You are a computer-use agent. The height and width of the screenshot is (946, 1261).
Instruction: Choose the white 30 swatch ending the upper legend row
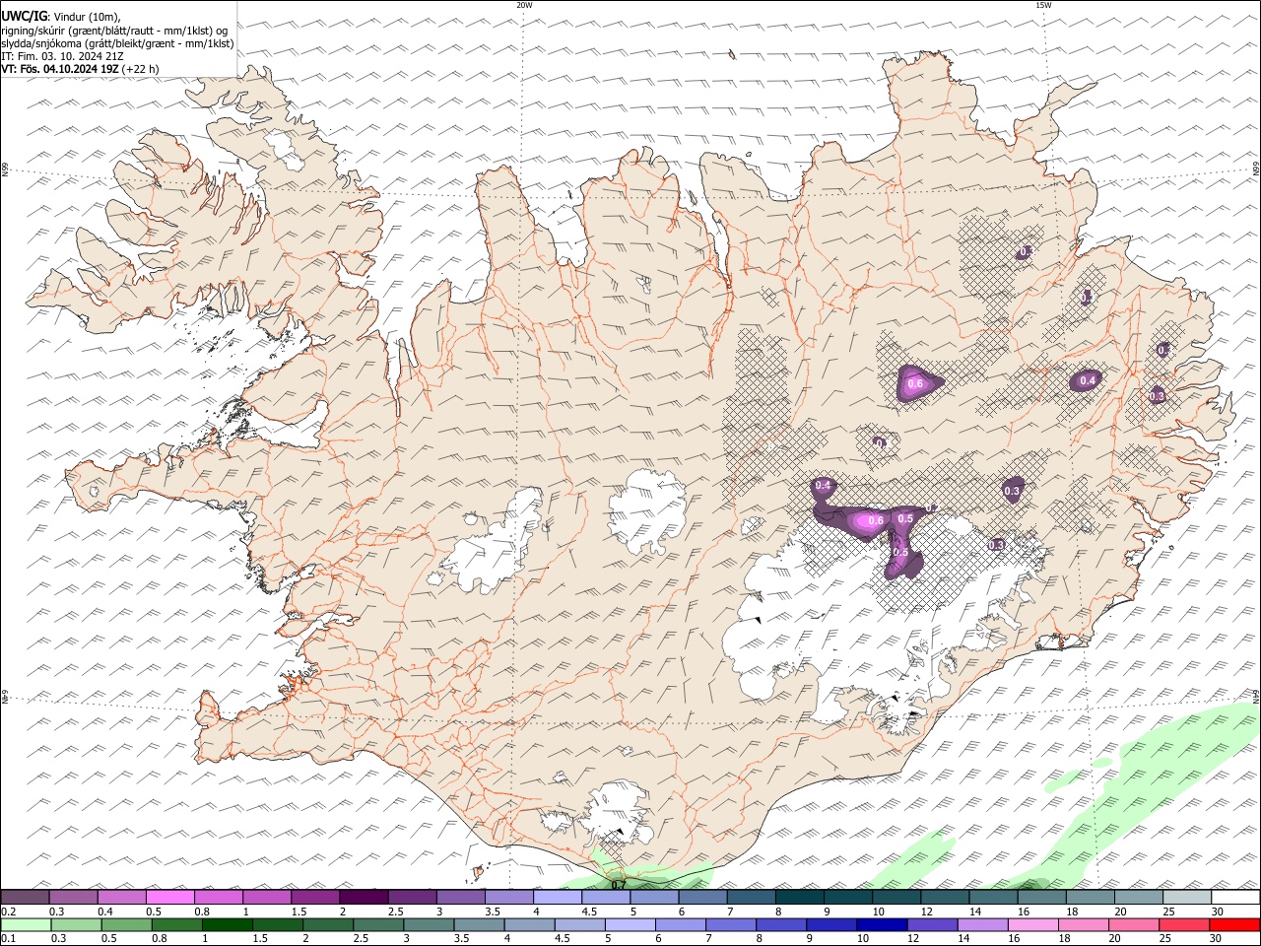1234,897
